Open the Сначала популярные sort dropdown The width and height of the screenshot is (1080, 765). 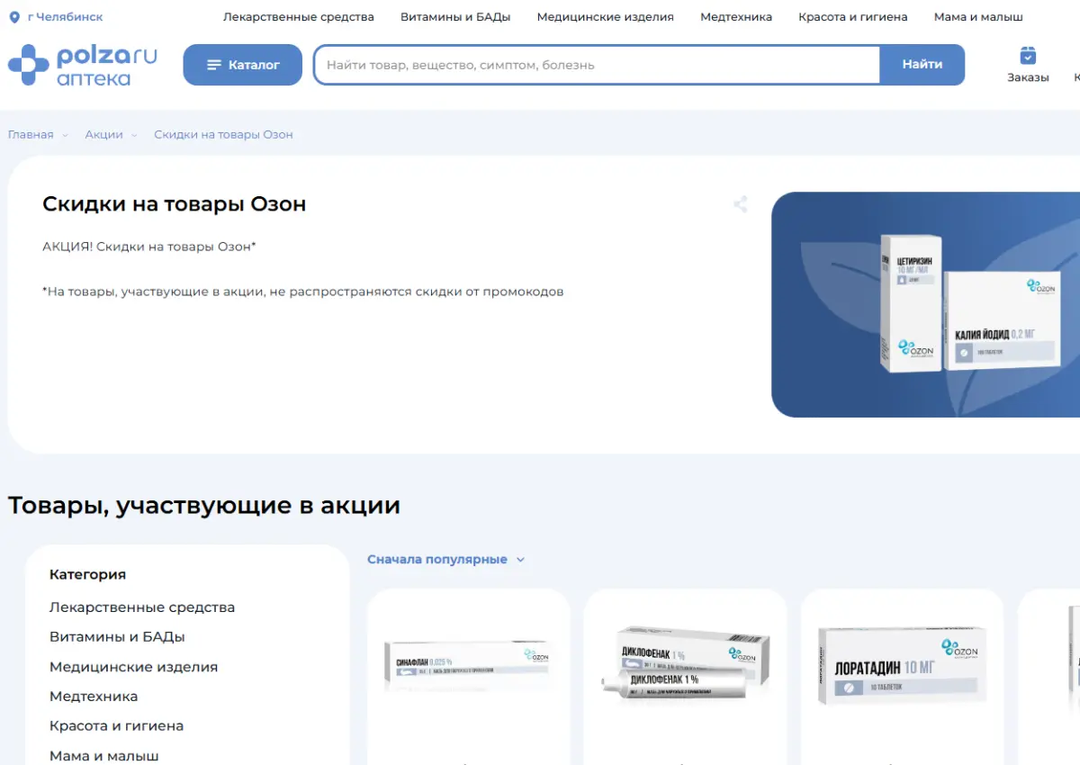[x=445, y=560]
